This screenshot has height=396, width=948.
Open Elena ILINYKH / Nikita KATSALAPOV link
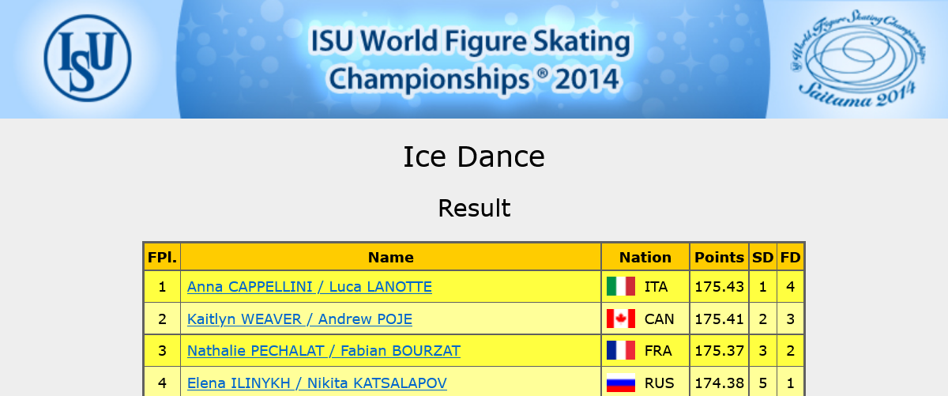click(317, 383)
